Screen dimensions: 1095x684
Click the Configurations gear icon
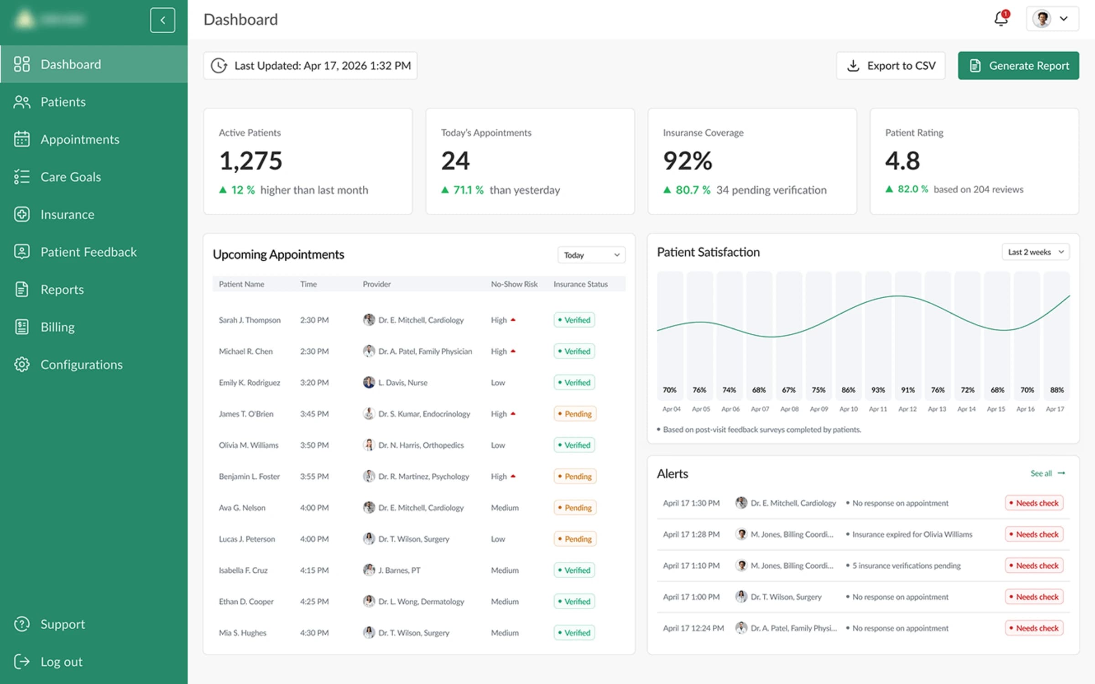pos(21,364)
